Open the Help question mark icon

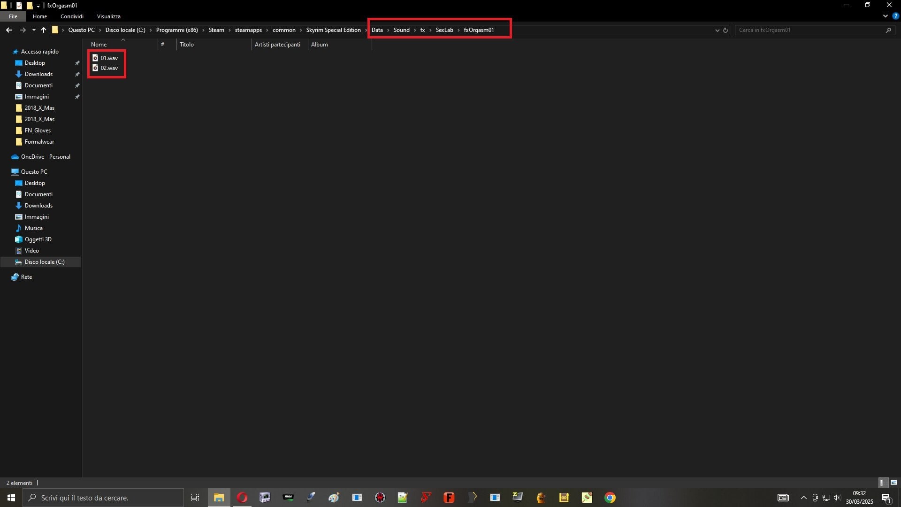[895, 16]
